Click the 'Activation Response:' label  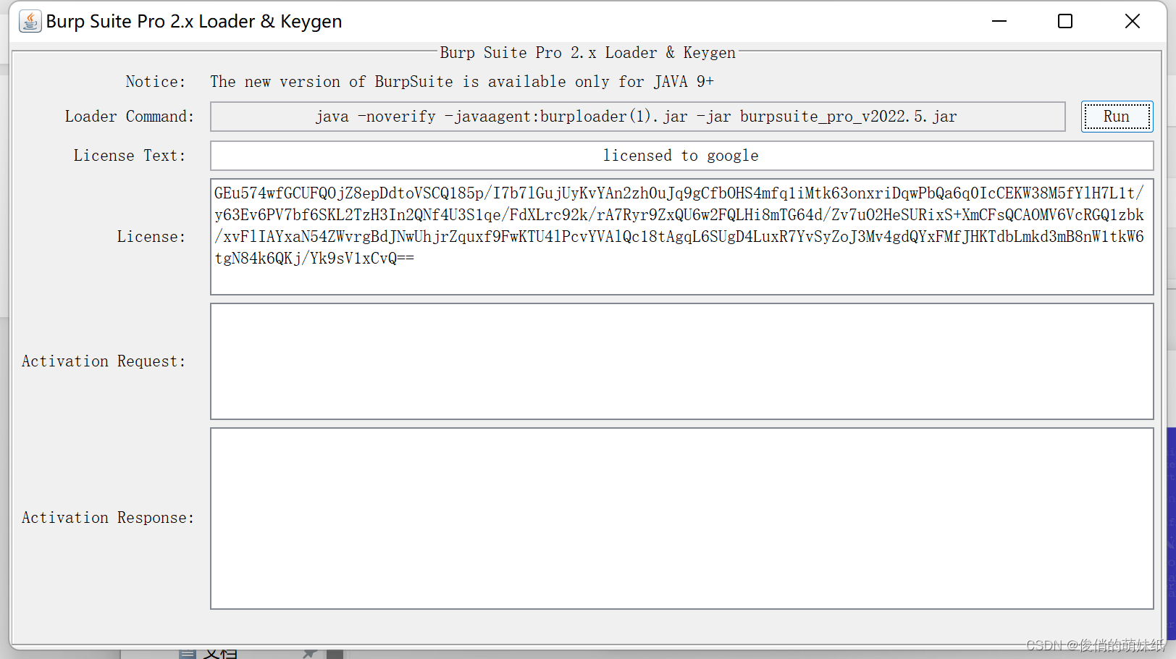point(108,518)
